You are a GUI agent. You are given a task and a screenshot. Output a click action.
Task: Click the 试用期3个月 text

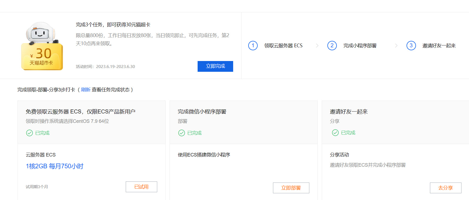coord(37,187)
